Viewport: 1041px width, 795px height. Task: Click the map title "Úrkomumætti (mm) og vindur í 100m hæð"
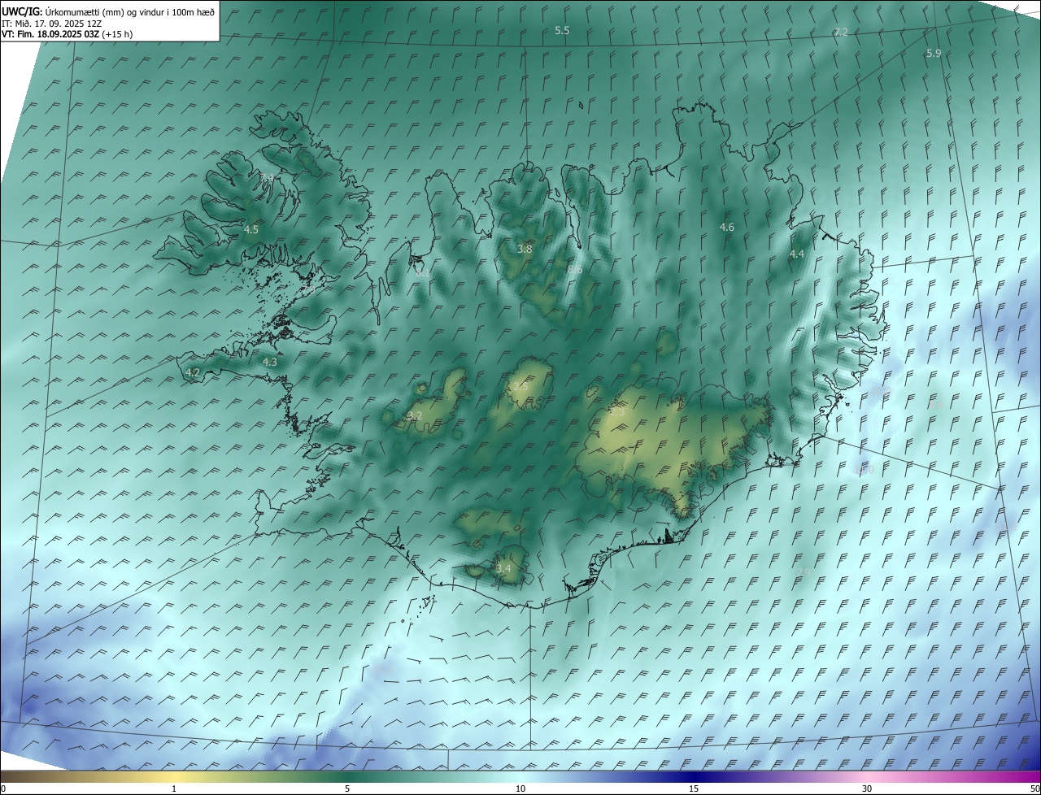pyautogui.click(x=131, y=11)
